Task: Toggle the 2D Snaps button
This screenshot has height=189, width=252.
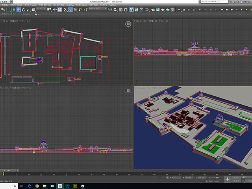Action: 66,9
